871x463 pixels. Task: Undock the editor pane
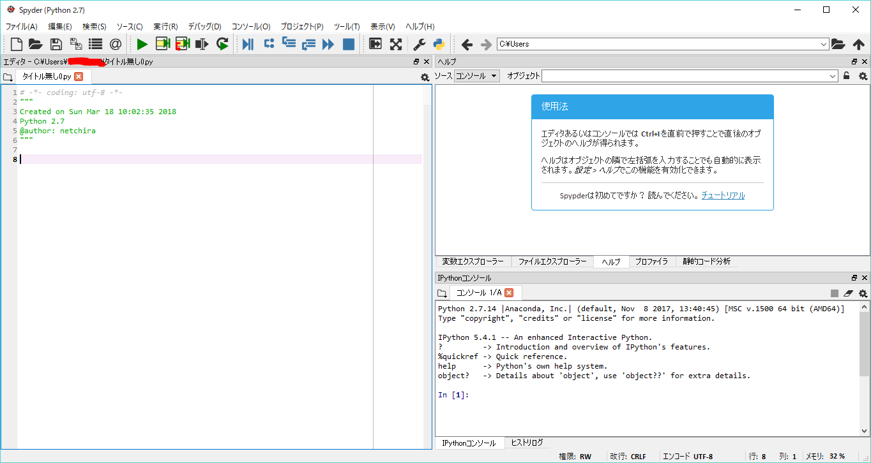coord(416,62)
